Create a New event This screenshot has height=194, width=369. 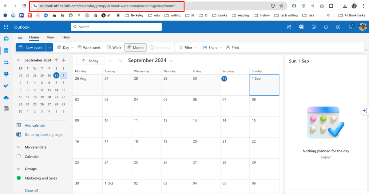coord(30,47)
